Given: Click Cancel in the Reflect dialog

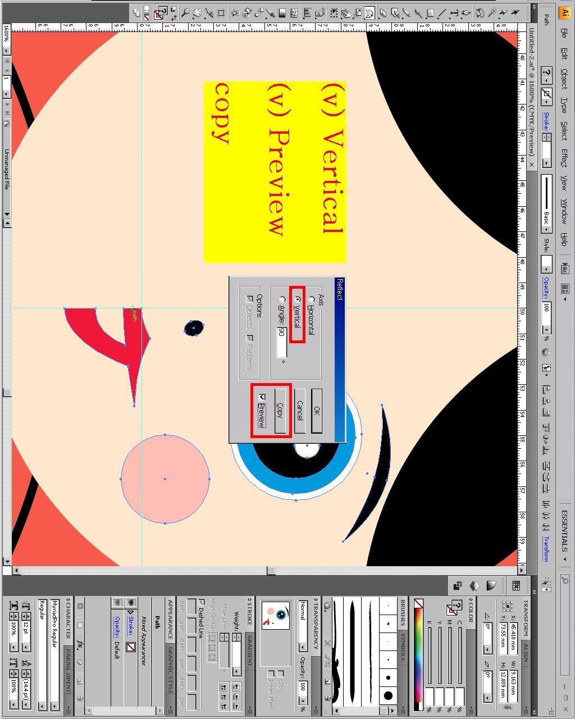Looking at the screenshot, I should [x=300, y=411].
